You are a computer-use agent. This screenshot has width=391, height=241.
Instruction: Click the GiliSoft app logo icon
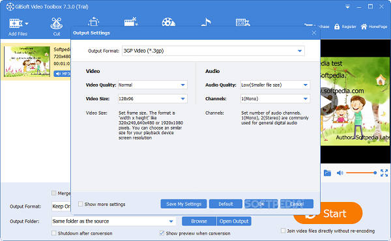coord(10,7)
